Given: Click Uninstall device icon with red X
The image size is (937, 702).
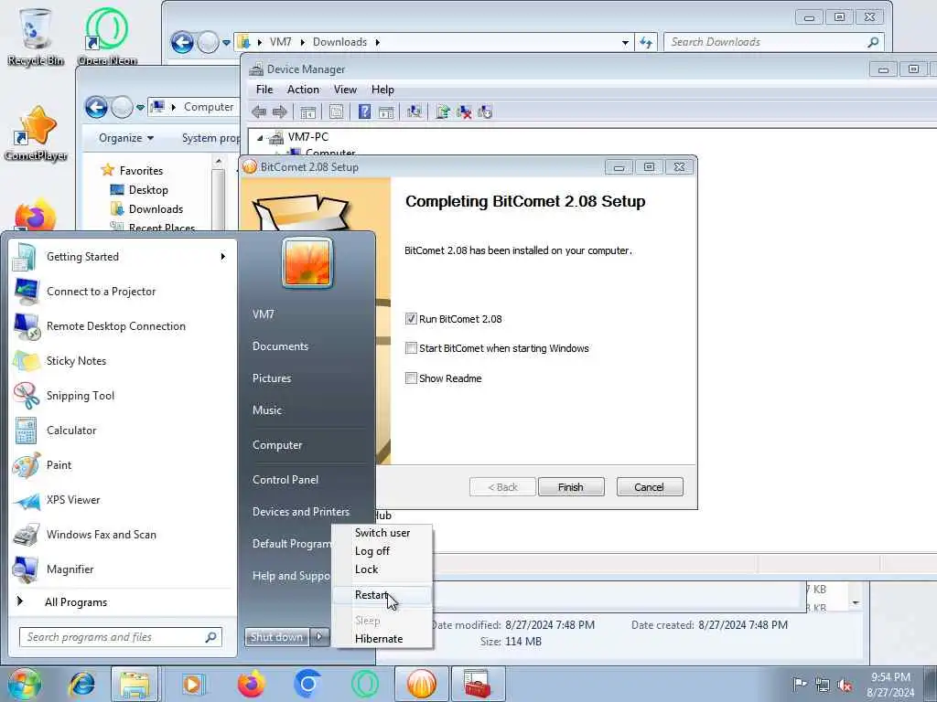Looking at the screenshot, I should (x=464, y=112).
